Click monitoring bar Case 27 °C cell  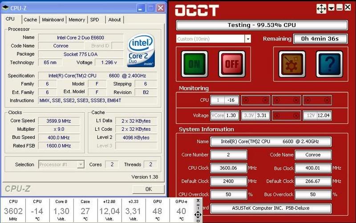[x=85, y=210]
